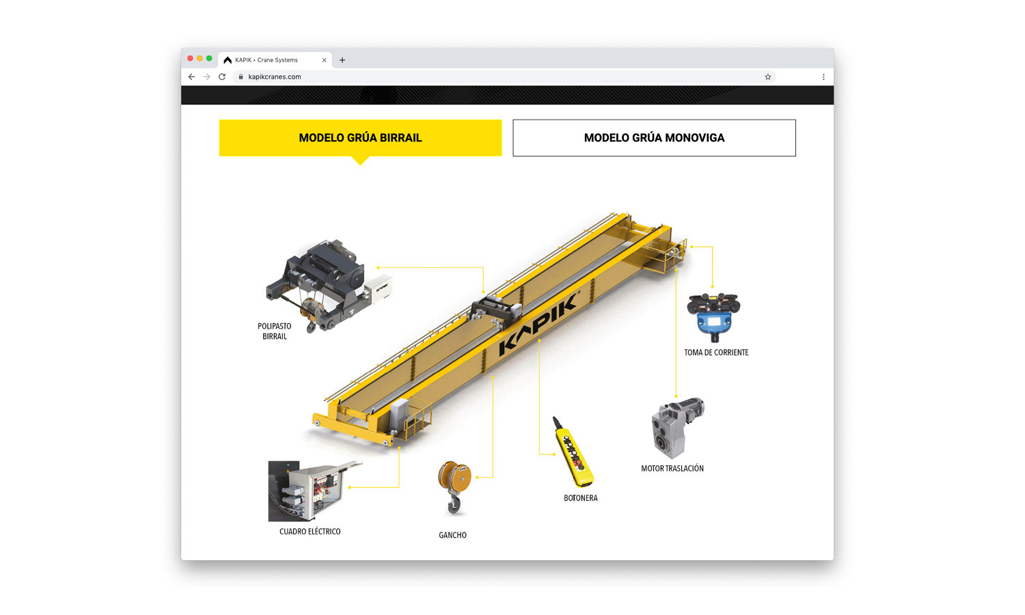This screenshot has width=1025, height=615.
Task: Click the green macOS fullscreen button
Action: click(x=209, y=59)
